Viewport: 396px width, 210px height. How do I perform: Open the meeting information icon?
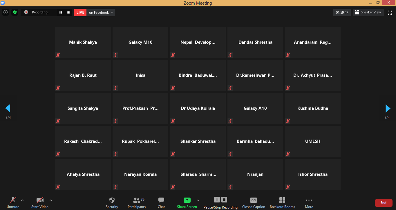tap(5, 12)
